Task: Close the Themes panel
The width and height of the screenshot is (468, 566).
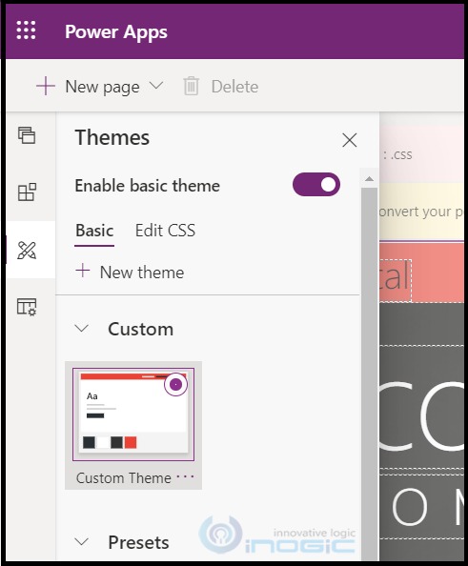Action: tap(349, 140)
